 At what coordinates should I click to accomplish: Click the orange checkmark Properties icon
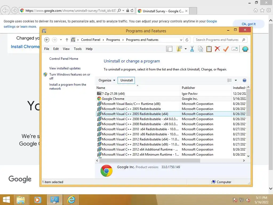(x=226, y=49)
